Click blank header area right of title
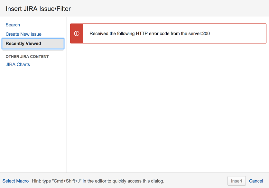Viewport: 269px width, 188px height. (167, 9)
